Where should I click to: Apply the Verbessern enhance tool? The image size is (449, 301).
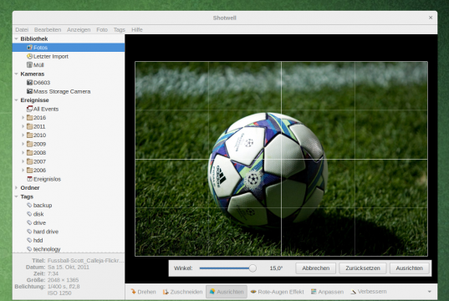click(x=369, y=292)
